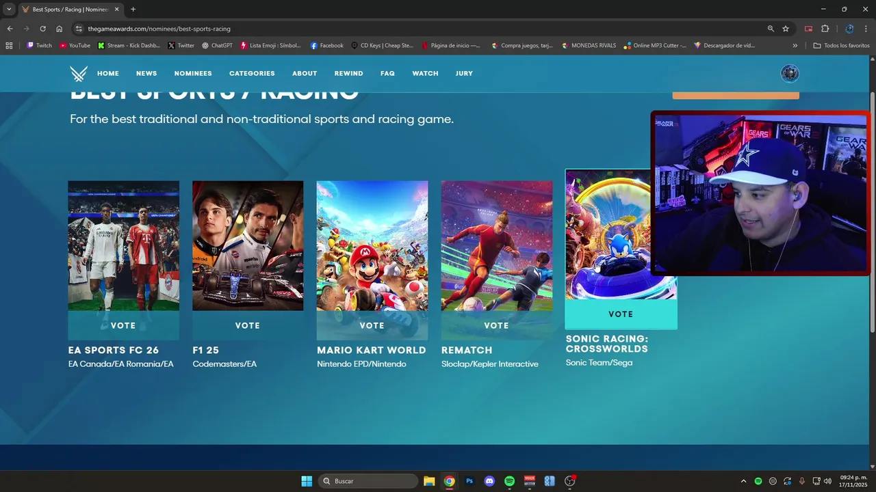Screen dimensions: 876x492
Task: Select the Best Sports / Racing browser tab
Action: pos(70,9)
